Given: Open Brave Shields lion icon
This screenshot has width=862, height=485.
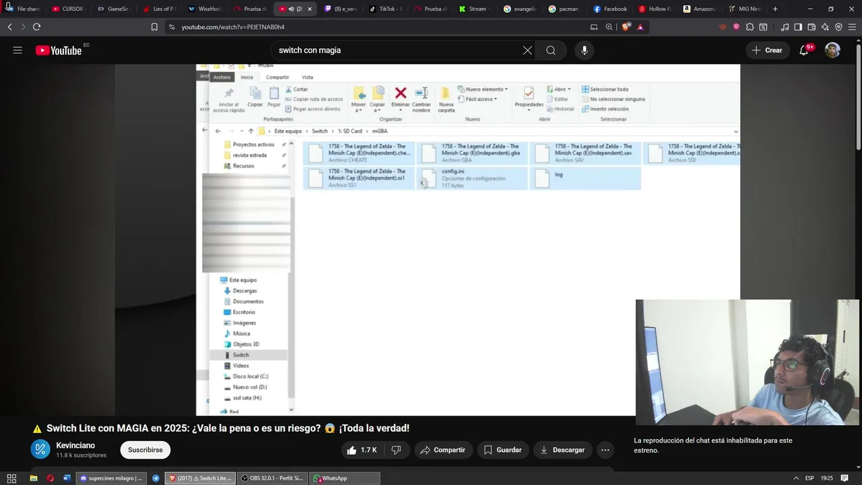Looking at the screenshot, I should (626, 27).
